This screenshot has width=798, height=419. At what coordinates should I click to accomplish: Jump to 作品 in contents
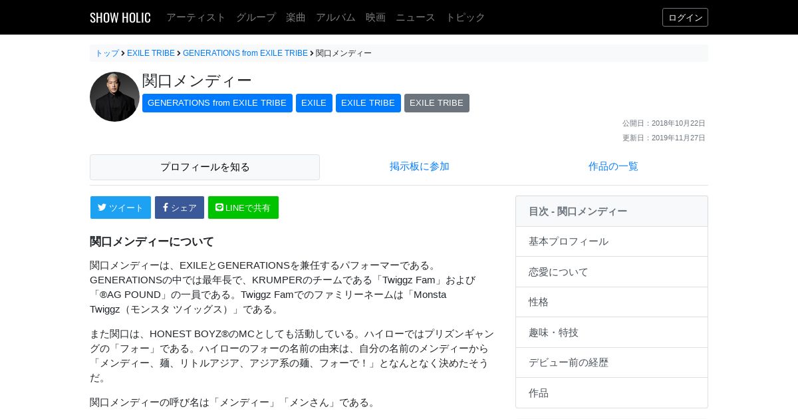(612, 393)
